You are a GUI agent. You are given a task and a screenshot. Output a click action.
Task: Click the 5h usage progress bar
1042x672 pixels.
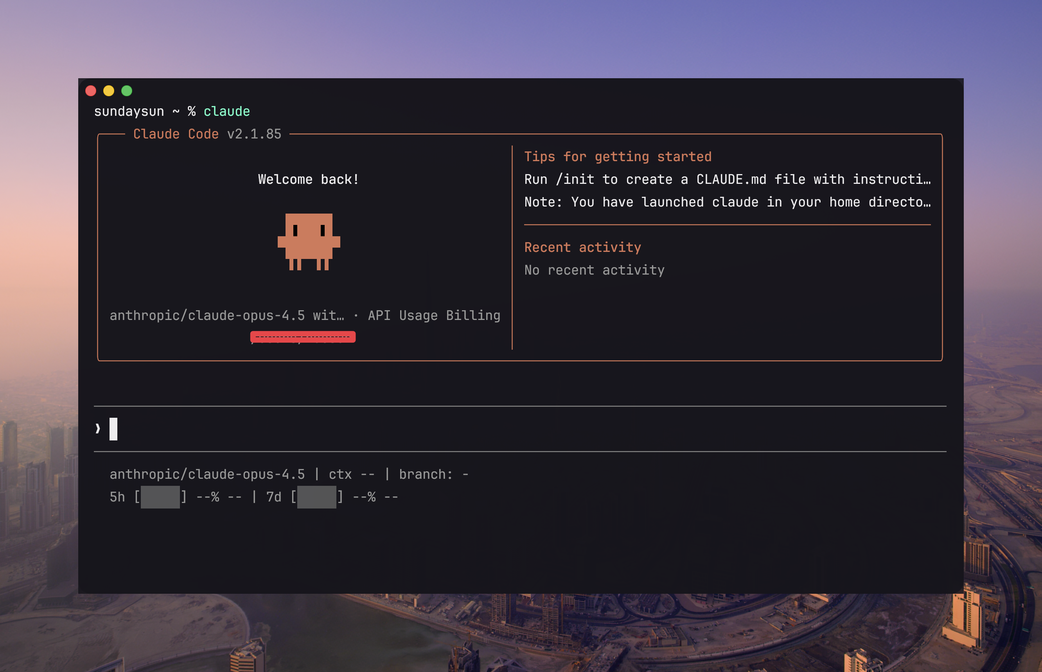[x=160, y=497]
